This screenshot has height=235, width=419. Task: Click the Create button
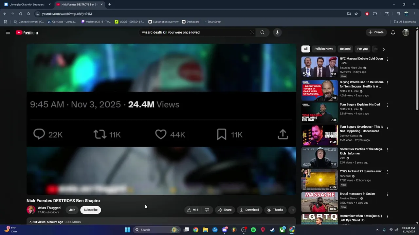(x=376, y=32)
